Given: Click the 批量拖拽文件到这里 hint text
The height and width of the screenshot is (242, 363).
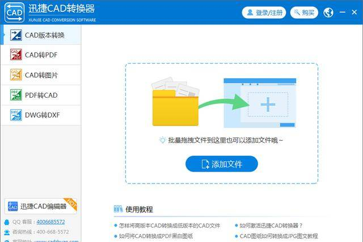Looking at the screenshot, I should click(x=225, y=140).
